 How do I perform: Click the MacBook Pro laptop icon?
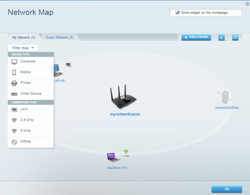tap(113, 157)
